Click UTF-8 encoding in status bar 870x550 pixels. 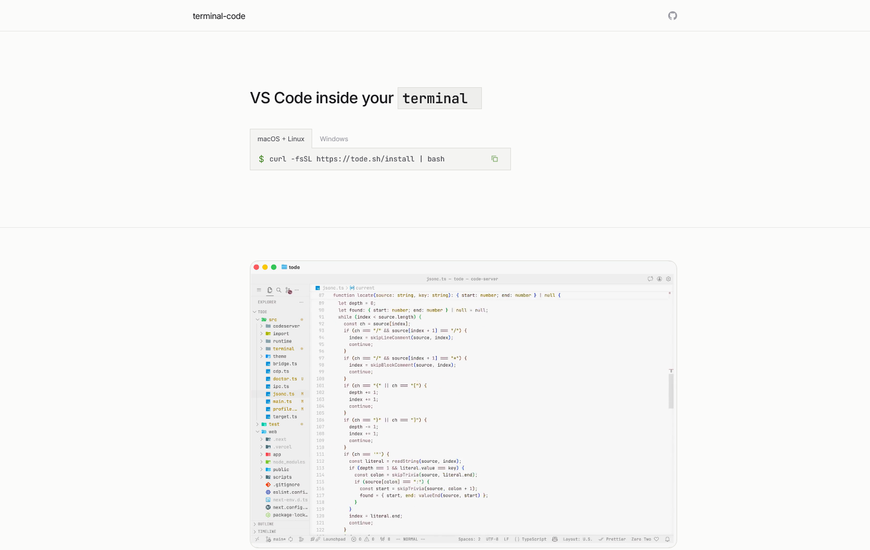tap(492, 539)
